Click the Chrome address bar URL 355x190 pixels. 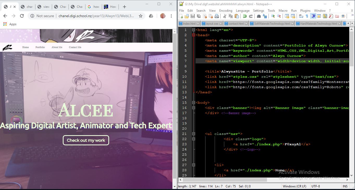[x=96, y=16]
